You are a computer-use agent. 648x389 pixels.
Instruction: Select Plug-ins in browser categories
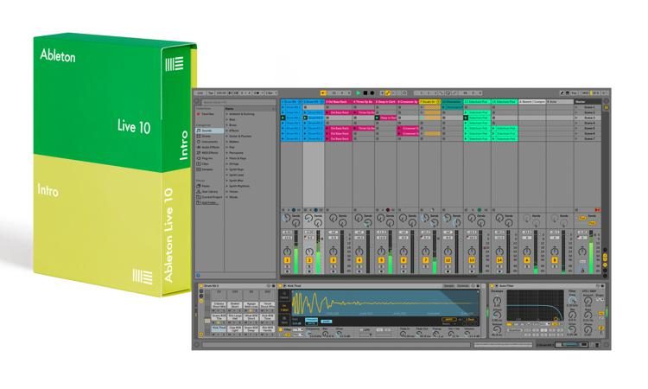(x=210, y=158)
